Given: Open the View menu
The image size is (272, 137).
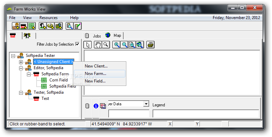Looking at the screenshot, I should coord(28,18).
